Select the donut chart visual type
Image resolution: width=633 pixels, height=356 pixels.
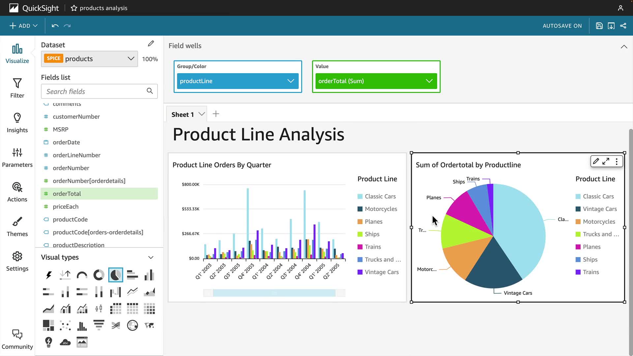tap(99, 275)
